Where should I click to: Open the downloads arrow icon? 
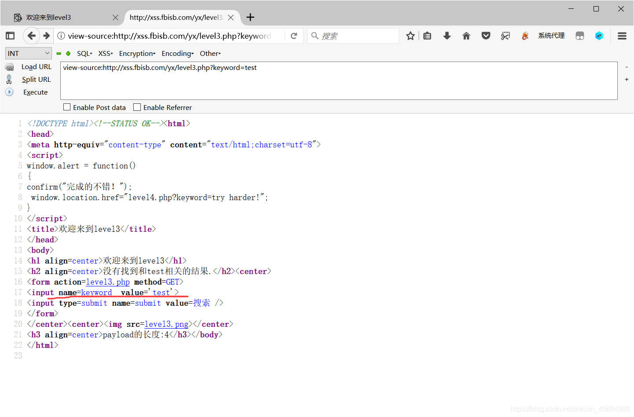pos(447,36)
